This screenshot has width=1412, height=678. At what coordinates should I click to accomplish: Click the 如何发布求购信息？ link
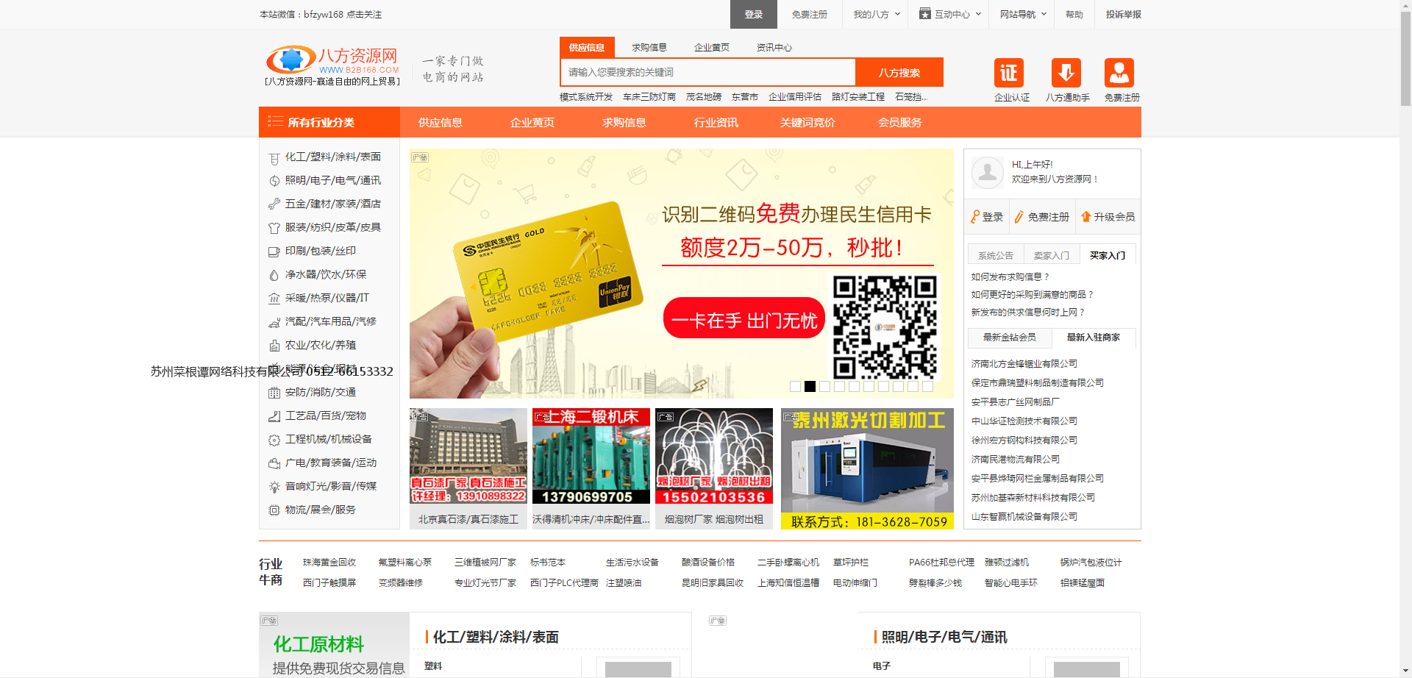(1010, 276)
